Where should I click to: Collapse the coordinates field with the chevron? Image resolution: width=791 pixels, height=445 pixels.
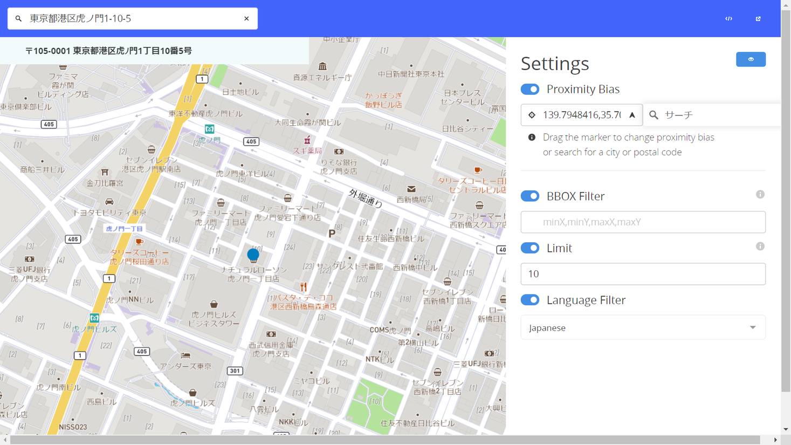[632, 114]
